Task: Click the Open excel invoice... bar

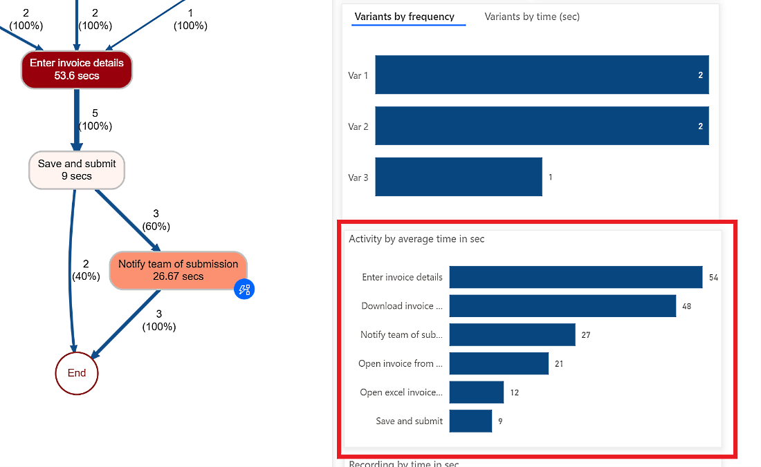Action: pyautogui.click(x=477, y=392)
